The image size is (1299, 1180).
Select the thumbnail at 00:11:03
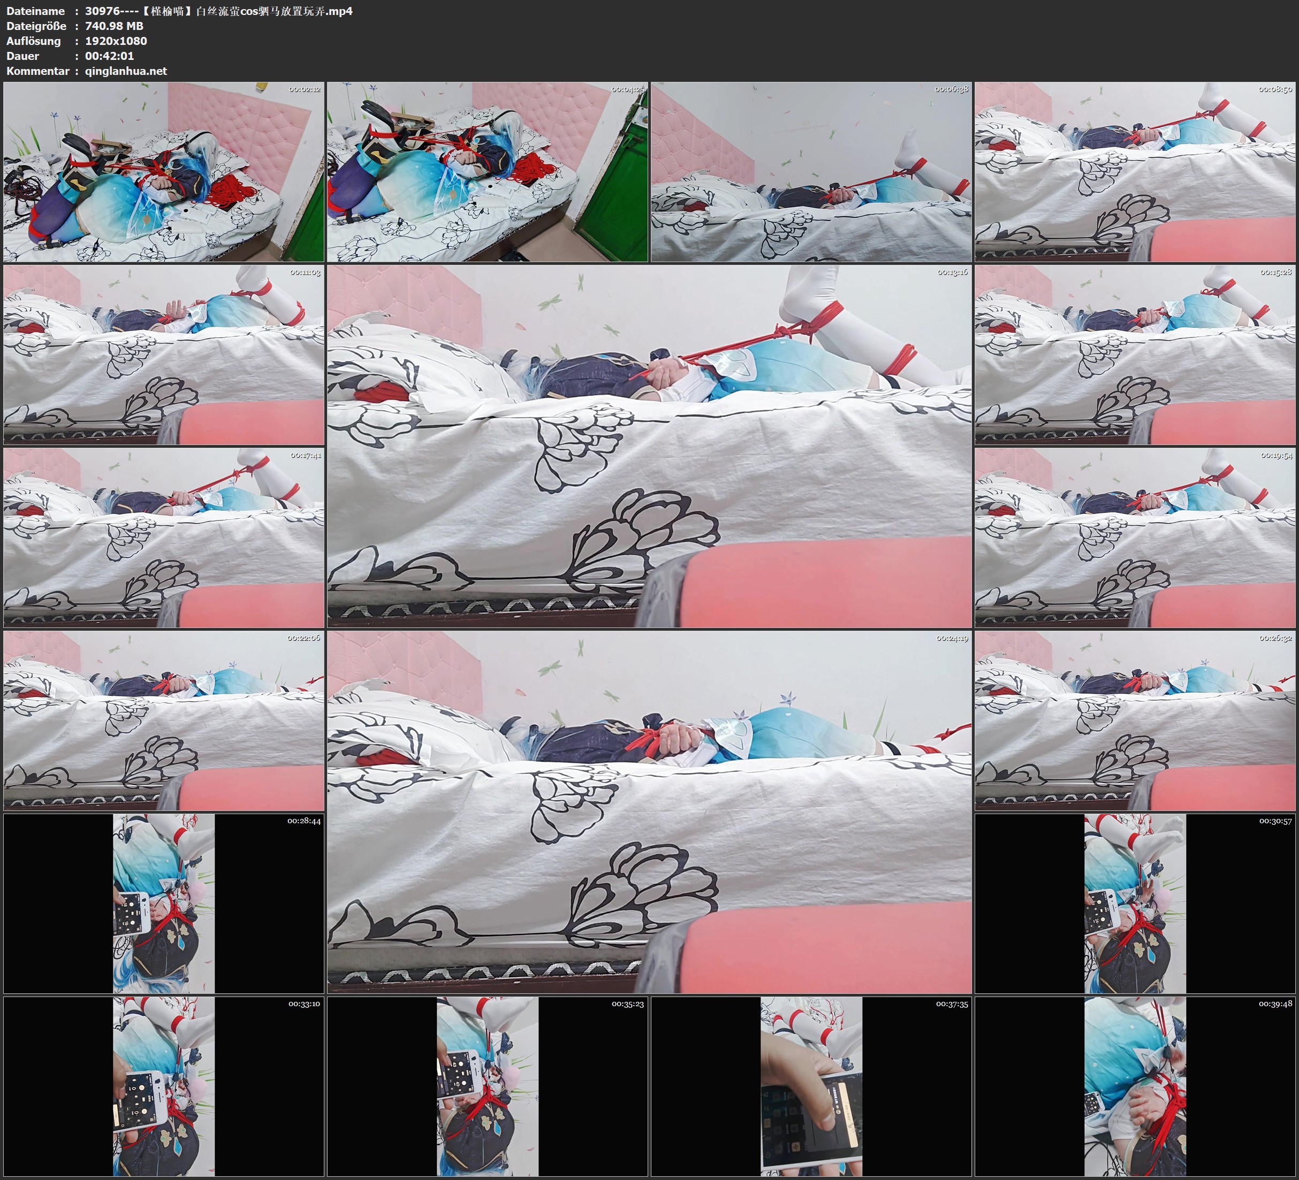point(164,354)
